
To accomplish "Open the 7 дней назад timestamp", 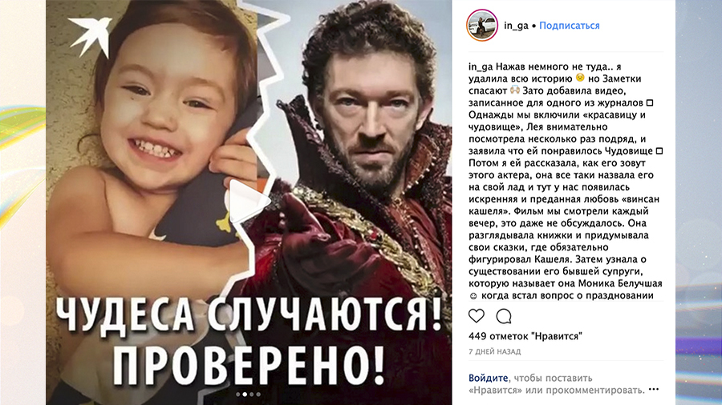I will pyautogui.click(x=494, y=351).
